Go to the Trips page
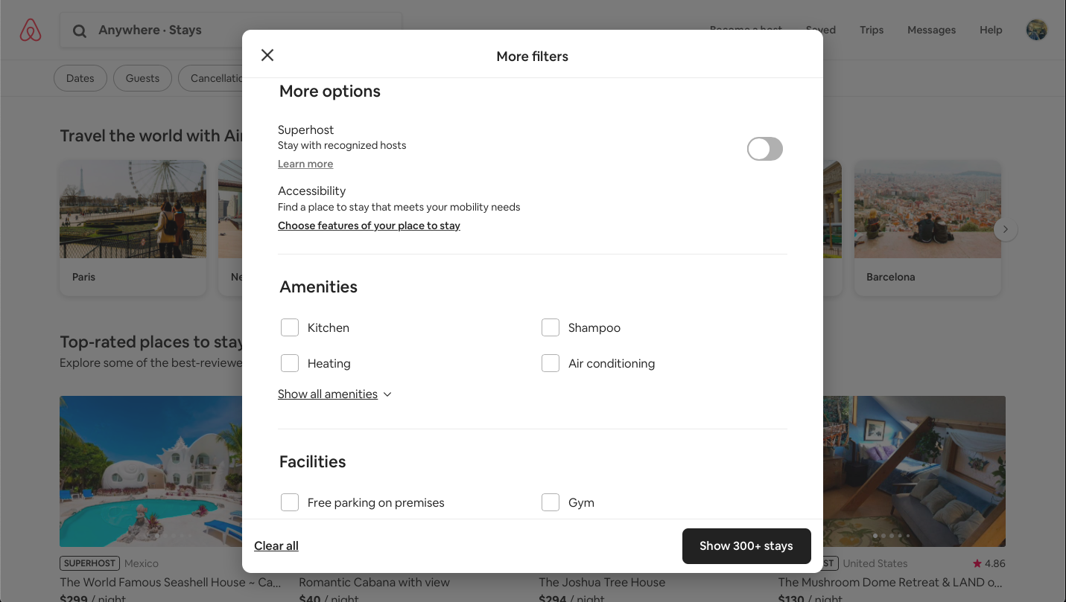1066x602 pixels. click(871, 30)
